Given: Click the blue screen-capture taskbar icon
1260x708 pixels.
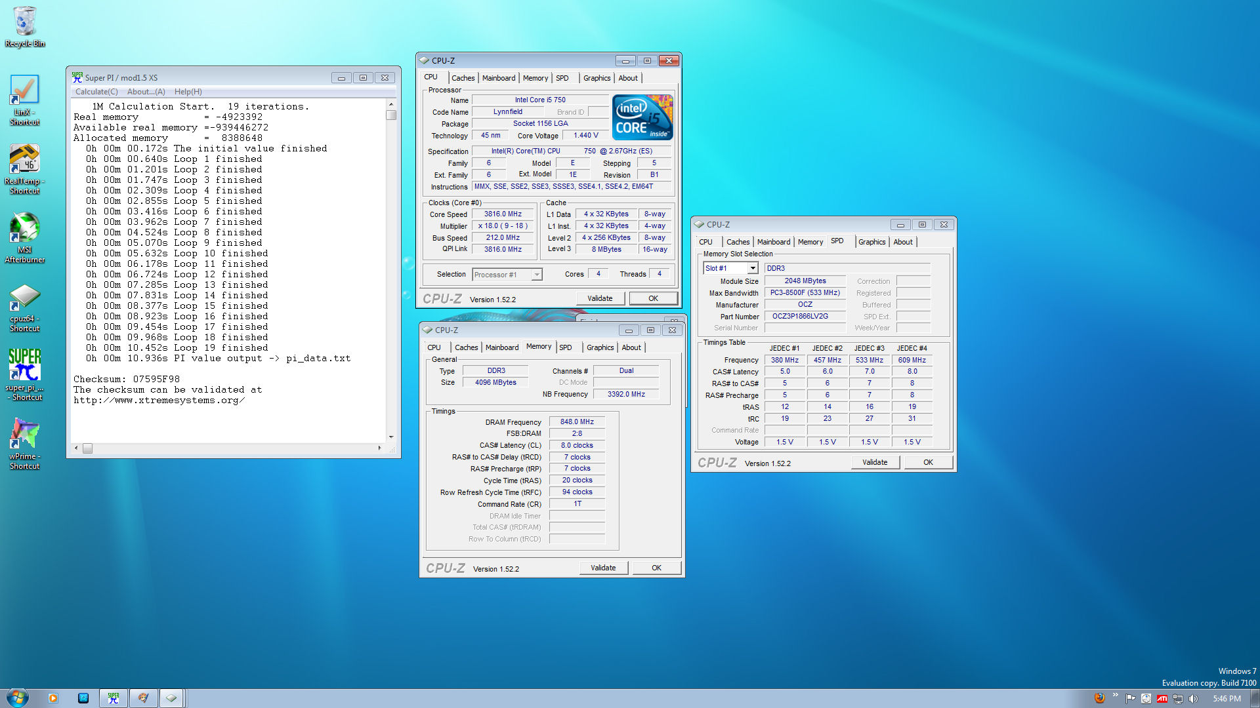Looking at the screenshot, I should (83, 698).
